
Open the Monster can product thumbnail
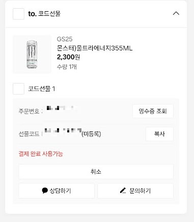(32, 54)
